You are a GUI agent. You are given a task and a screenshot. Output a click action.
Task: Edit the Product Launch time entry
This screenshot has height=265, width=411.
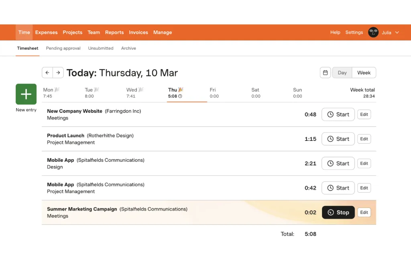364,139
